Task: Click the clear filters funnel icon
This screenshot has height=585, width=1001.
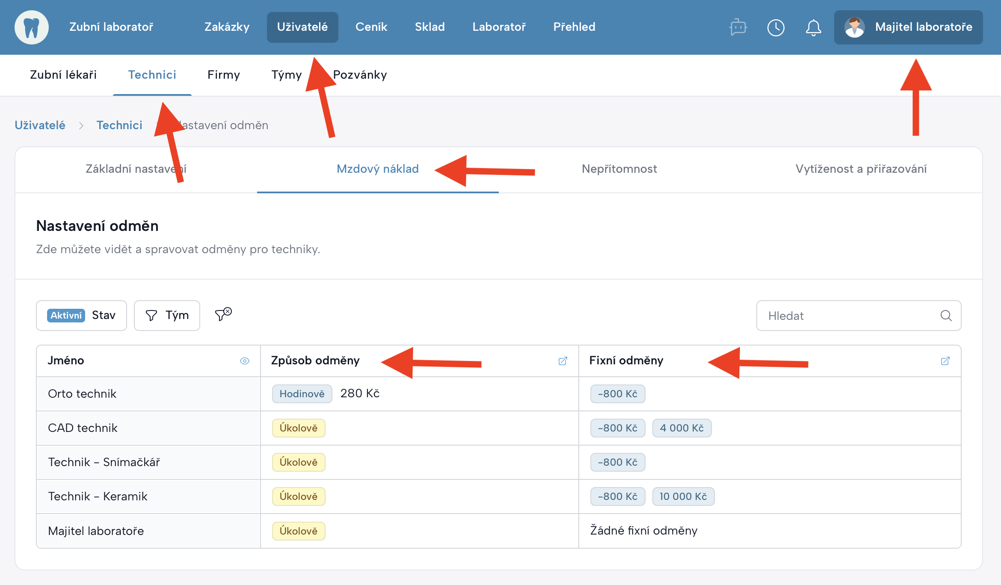Action: pos(223,315)
